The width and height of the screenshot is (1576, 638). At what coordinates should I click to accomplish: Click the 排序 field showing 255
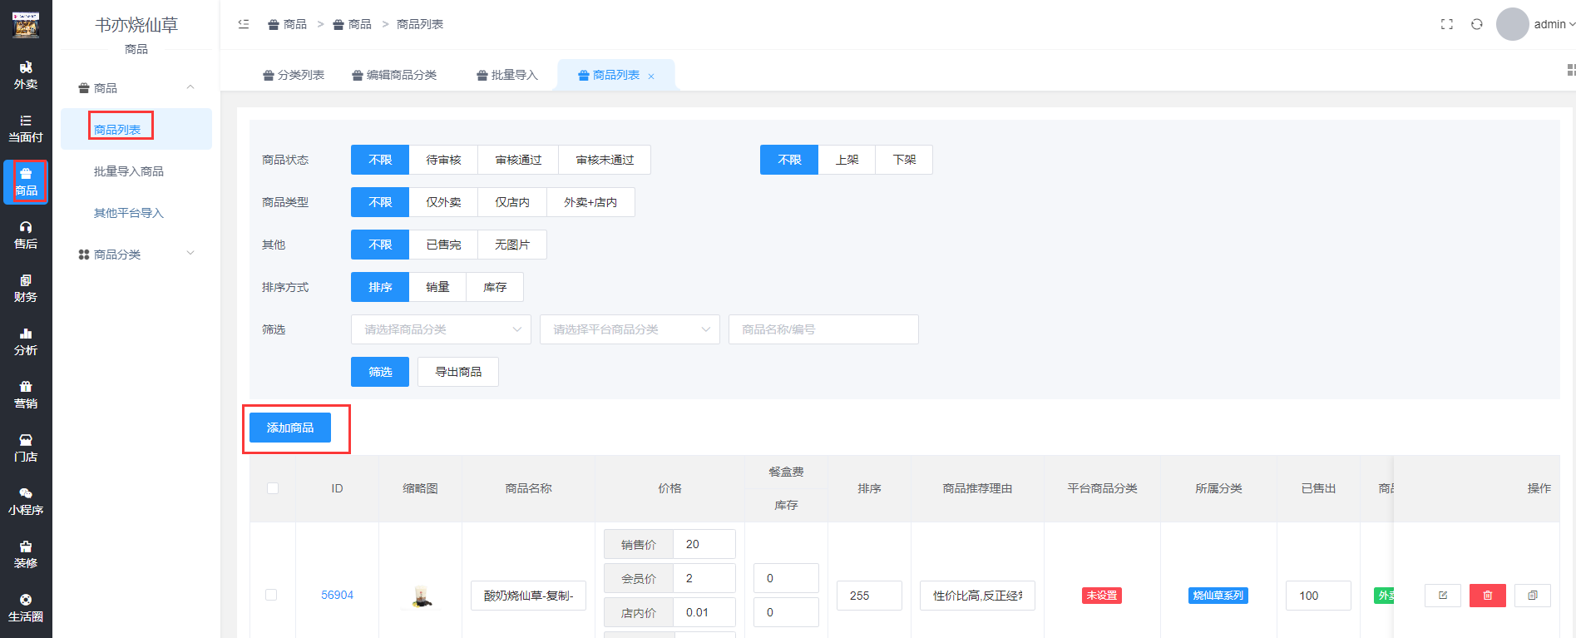(x=869, y=596)
